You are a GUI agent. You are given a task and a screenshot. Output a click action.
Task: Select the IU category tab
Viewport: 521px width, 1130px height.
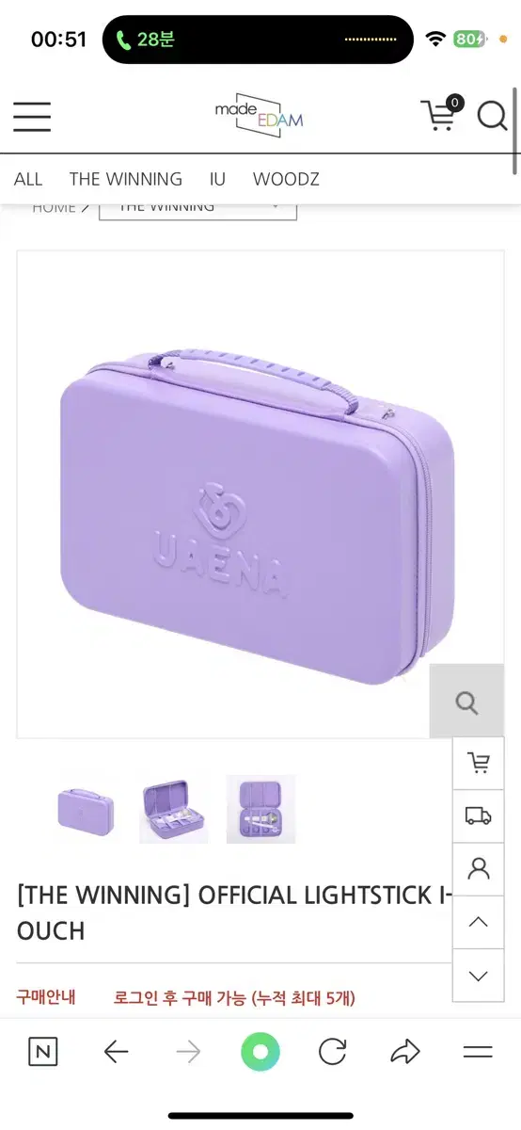[x=218, y=179]
